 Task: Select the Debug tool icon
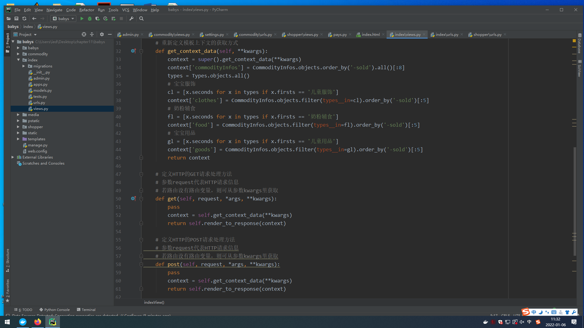(90, 19)
